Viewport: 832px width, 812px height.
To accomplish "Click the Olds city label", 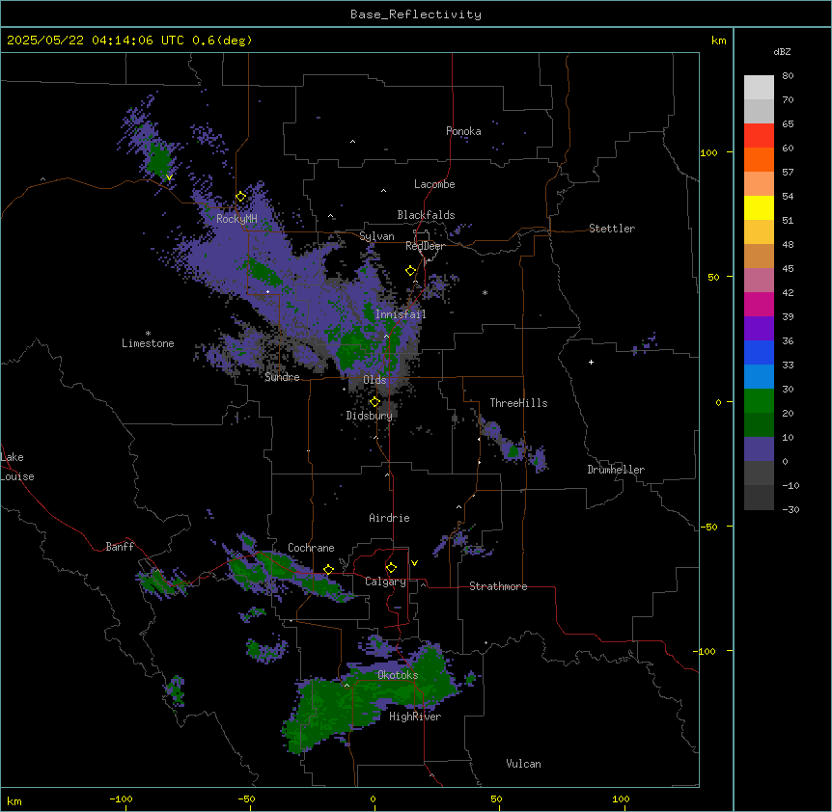I will point(374,380).
